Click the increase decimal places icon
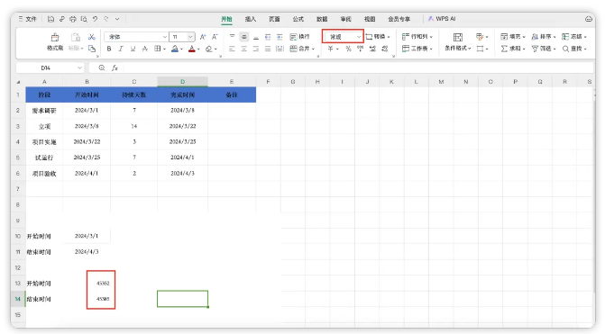 (x=372, y=49)
